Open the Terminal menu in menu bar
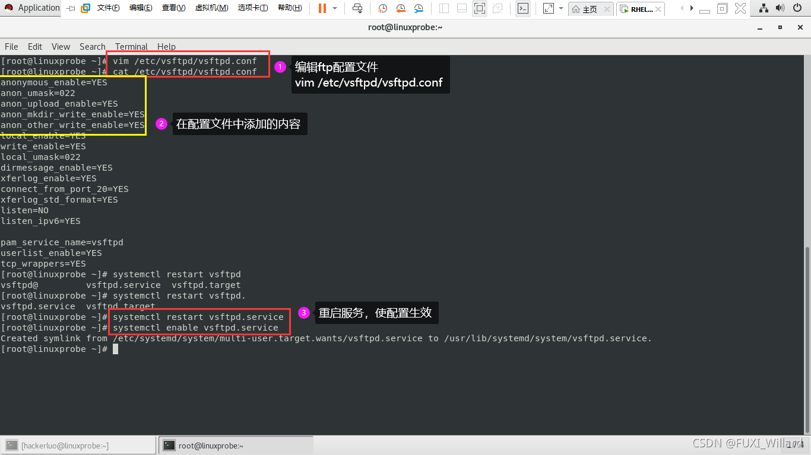 [x=131, y=46]
